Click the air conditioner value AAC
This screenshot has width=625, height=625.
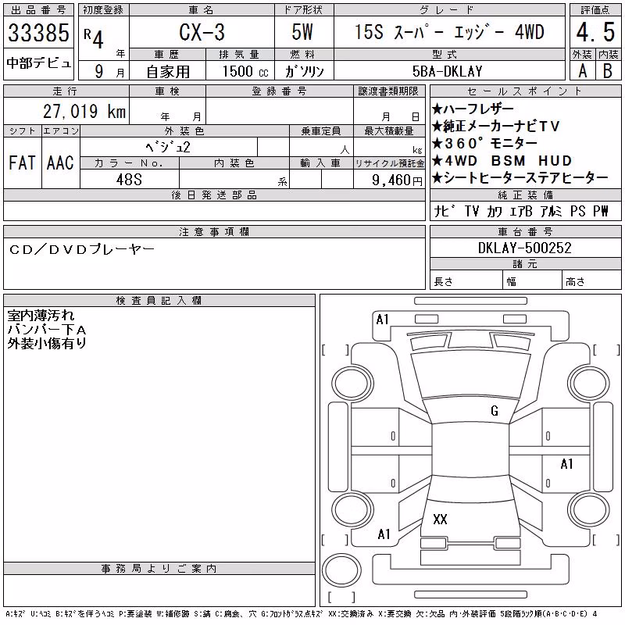click(x=60, y=162)
